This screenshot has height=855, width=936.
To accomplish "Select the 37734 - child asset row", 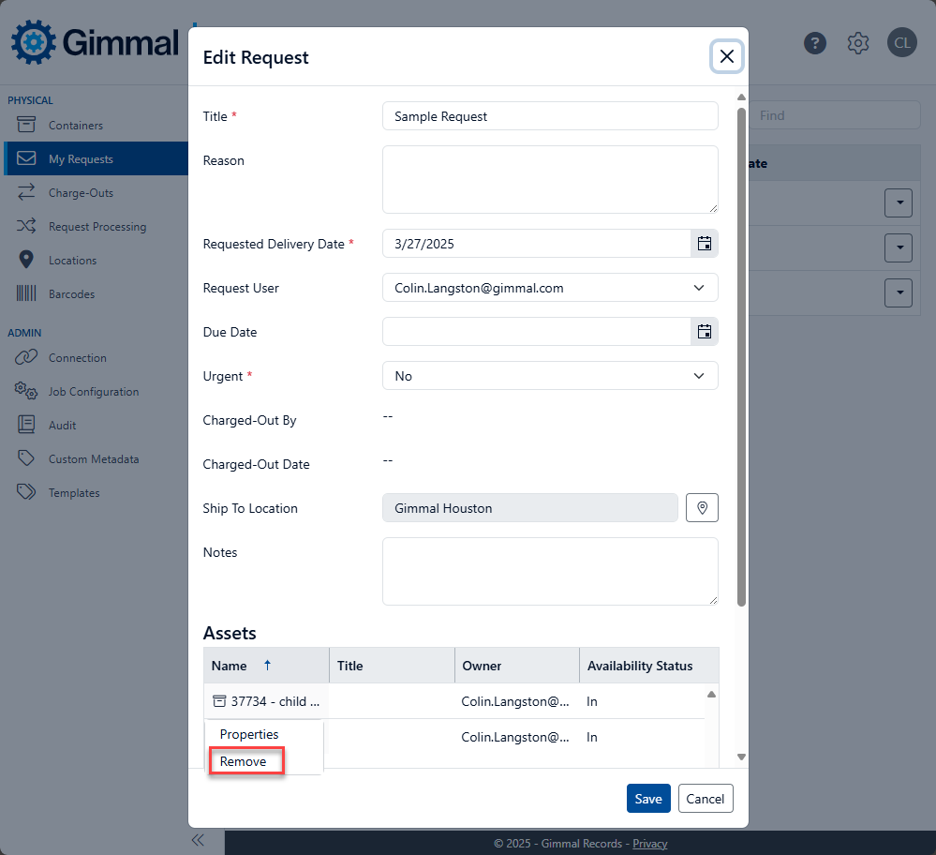I will pyautogui.click(x=454, y=701).
